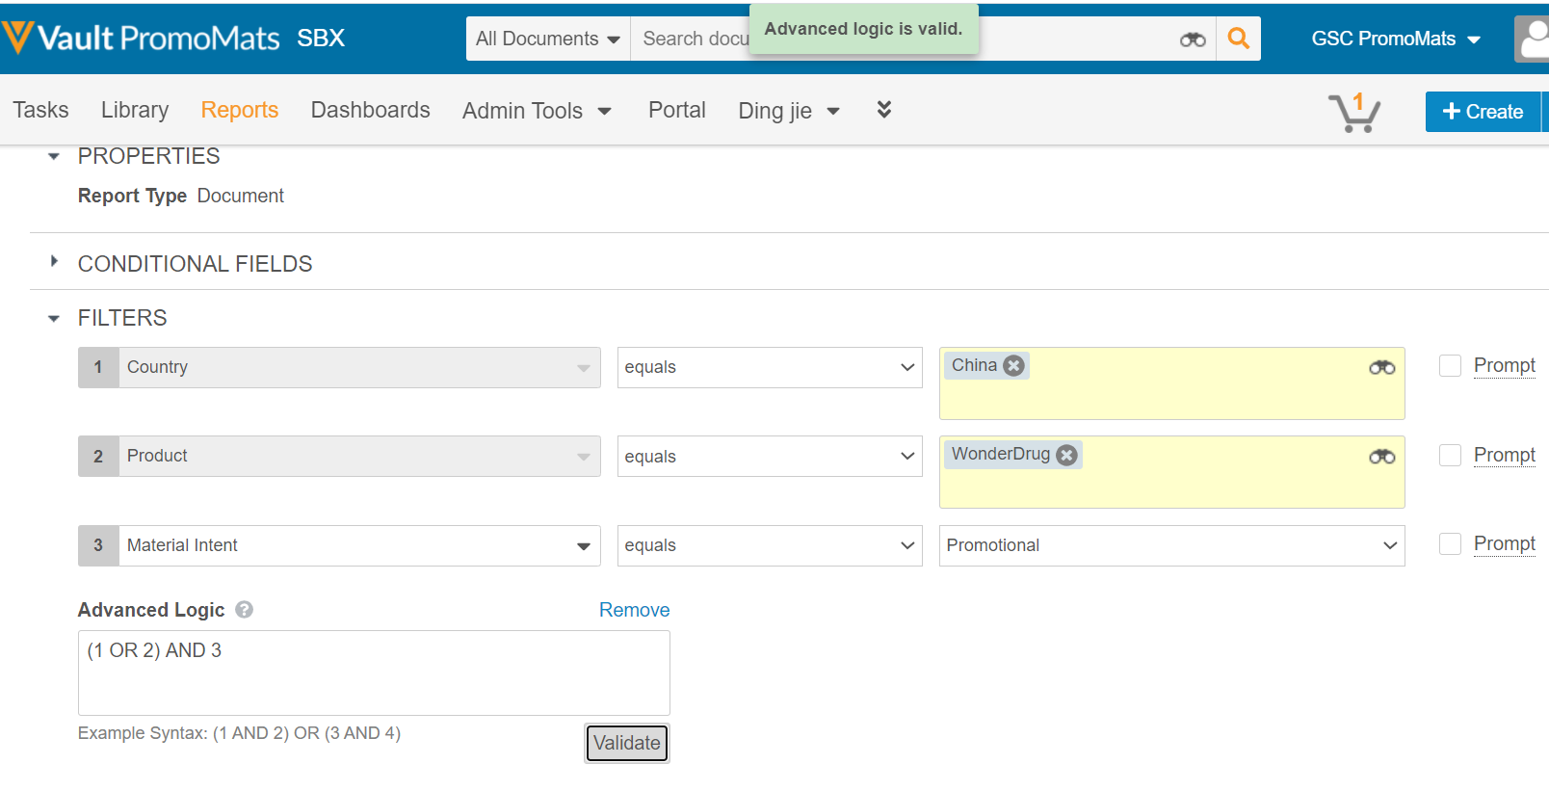
Task: Open the shopping cart icon
Action: 1353,112
